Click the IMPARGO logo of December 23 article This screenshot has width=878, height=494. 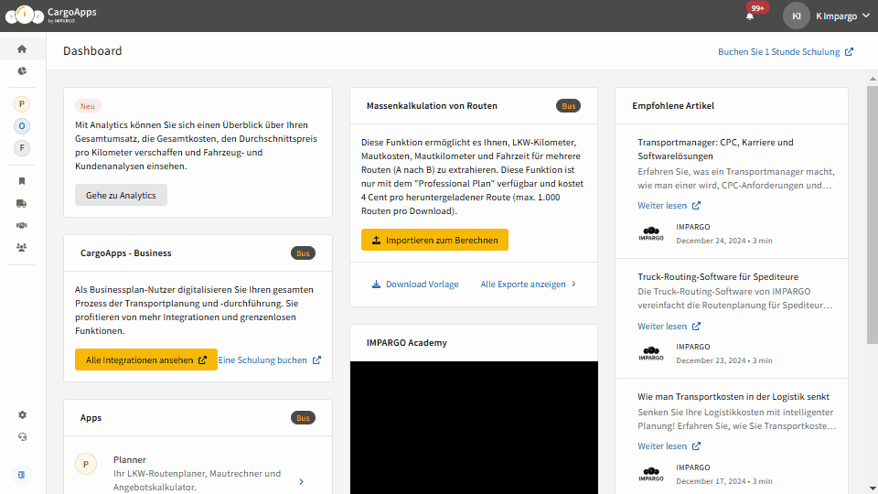[650, 353]
